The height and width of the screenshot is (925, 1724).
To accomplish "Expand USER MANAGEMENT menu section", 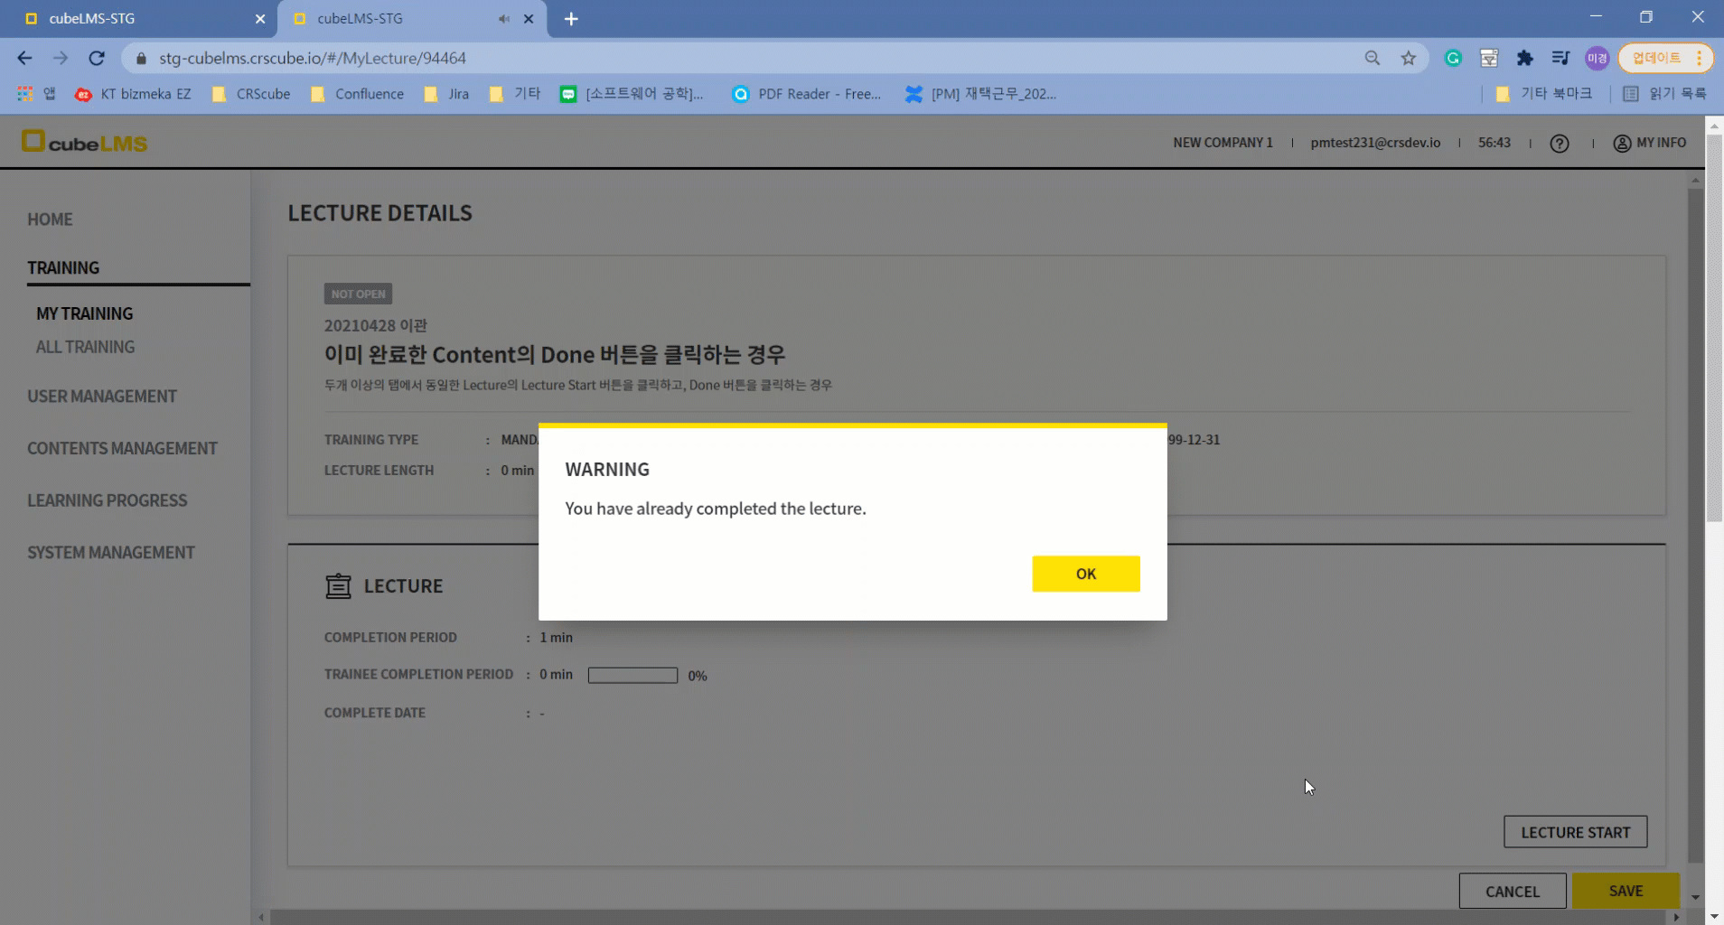I will tap(102, 397).
